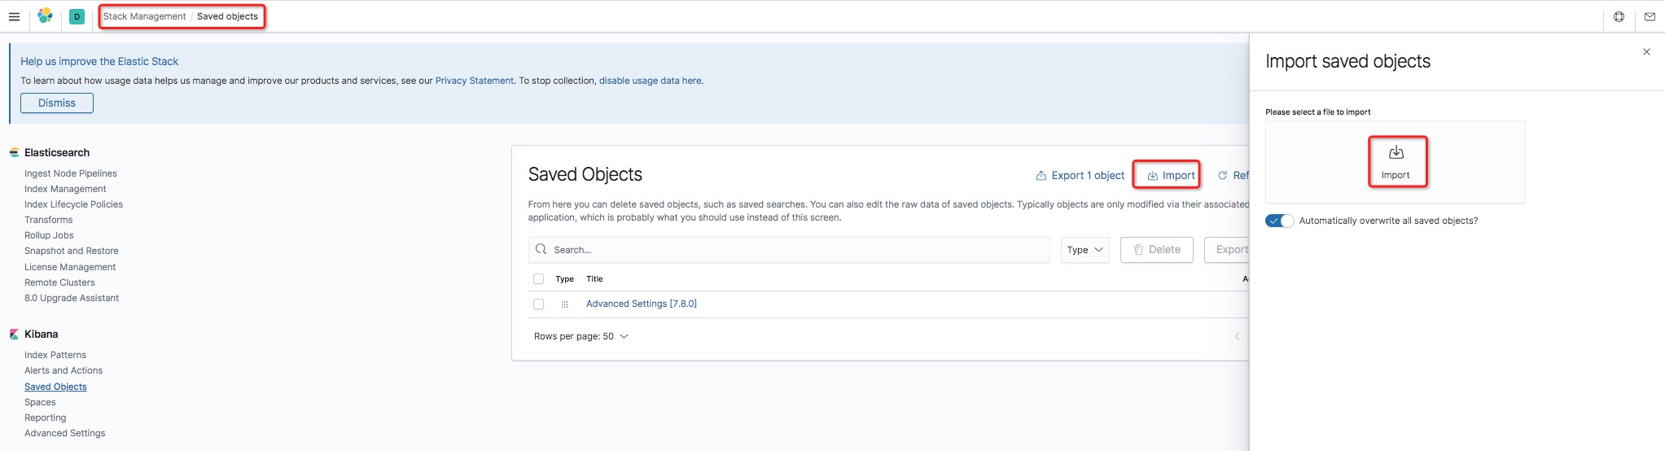Click the Elastic logo icon
The height and width of the screenshot is (451, 1665).
[x=45, y=16]
